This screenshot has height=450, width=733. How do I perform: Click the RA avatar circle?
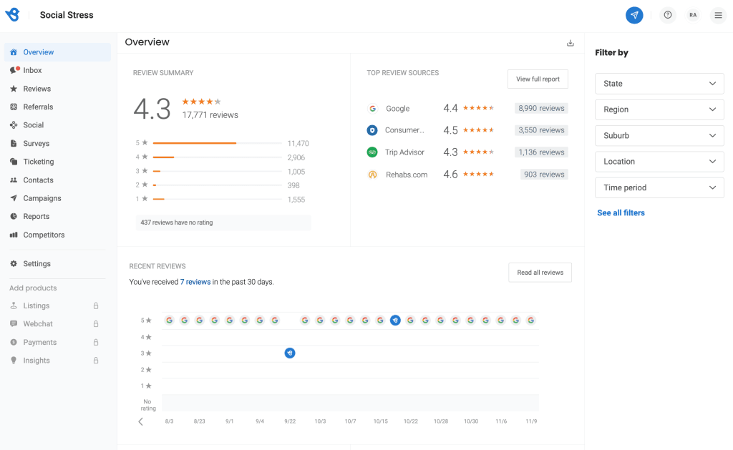(692, 14)
